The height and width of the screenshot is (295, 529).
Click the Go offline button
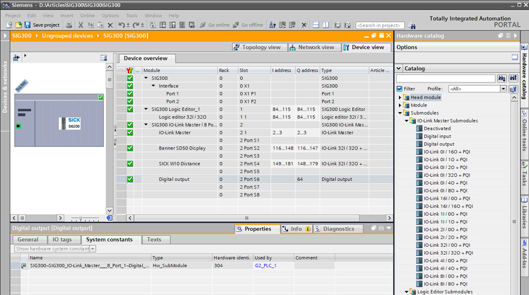247,25
